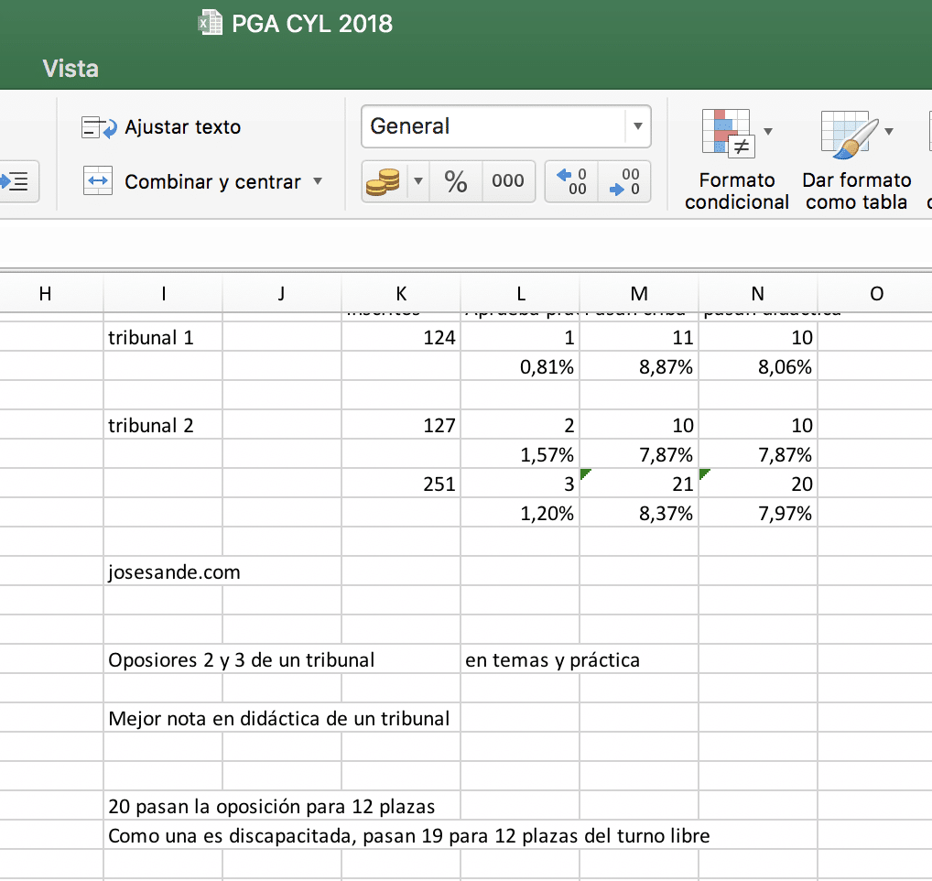Click the PGA CYL 2018 document title
The width and height of the screenshot is (932, 881).
click(311, 23)
